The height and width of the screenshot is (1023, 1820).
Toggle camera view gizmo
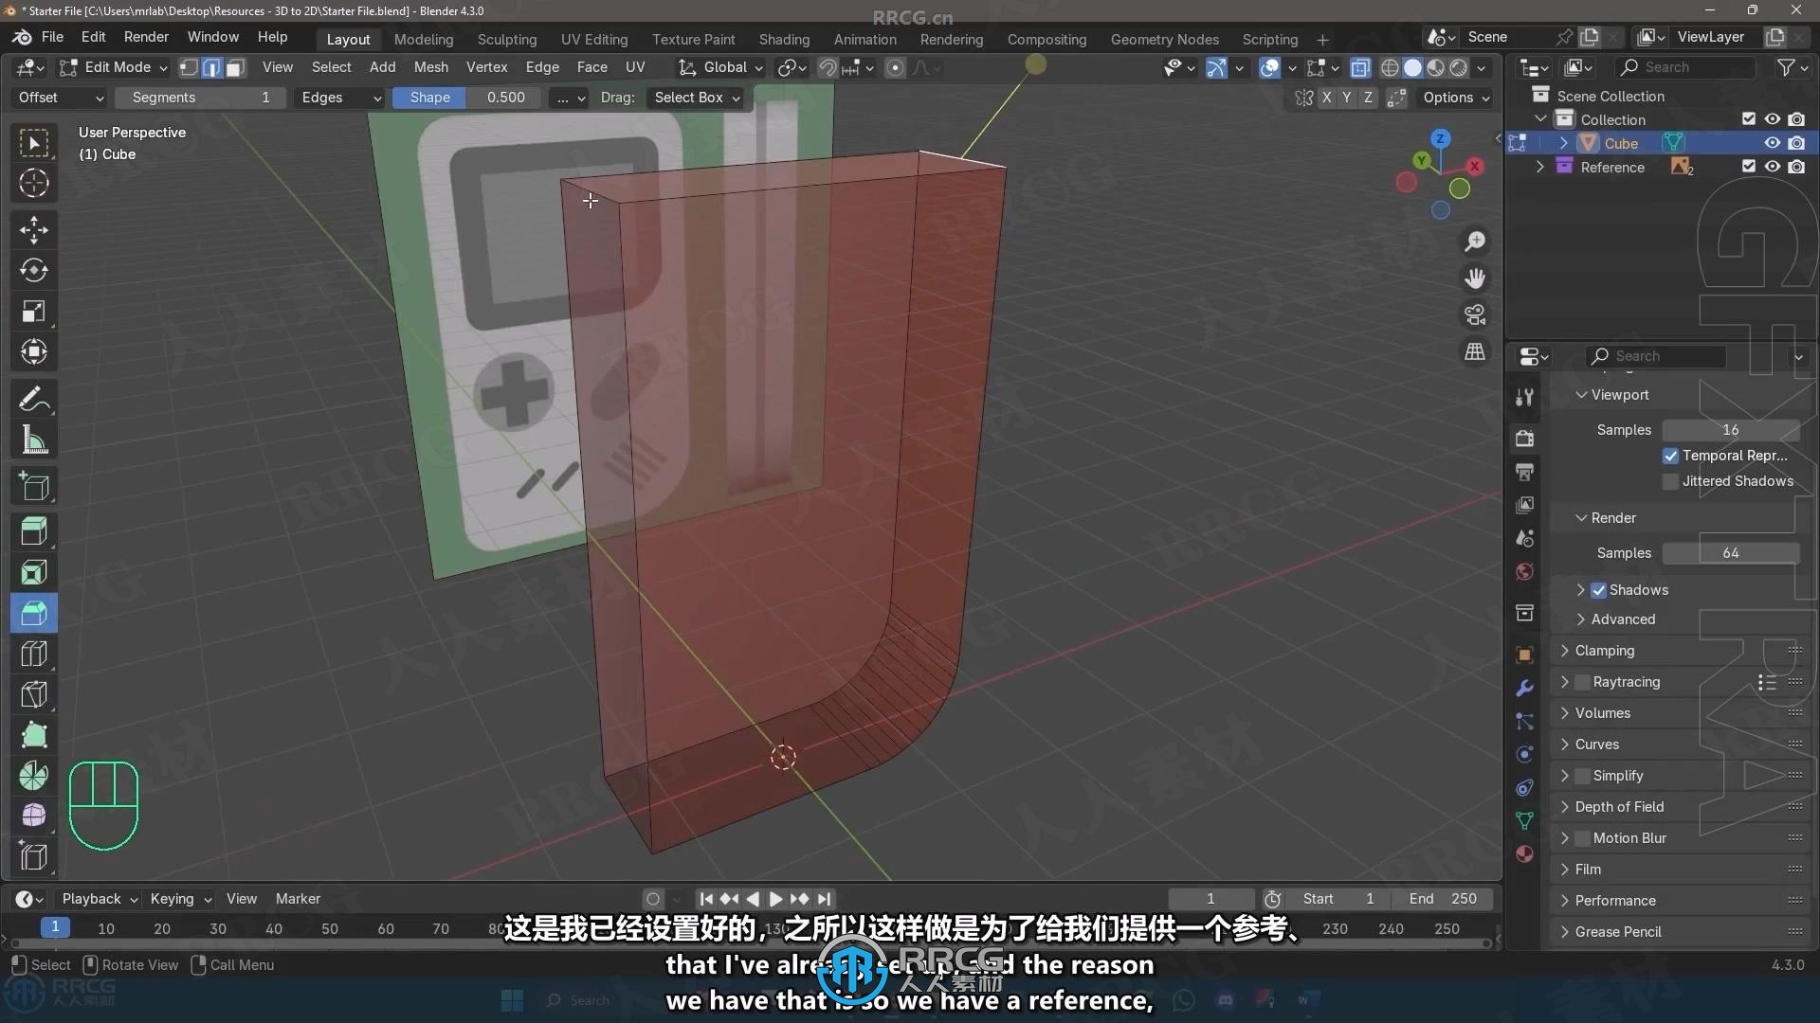pyautogui.click(x=1475, y=314)
